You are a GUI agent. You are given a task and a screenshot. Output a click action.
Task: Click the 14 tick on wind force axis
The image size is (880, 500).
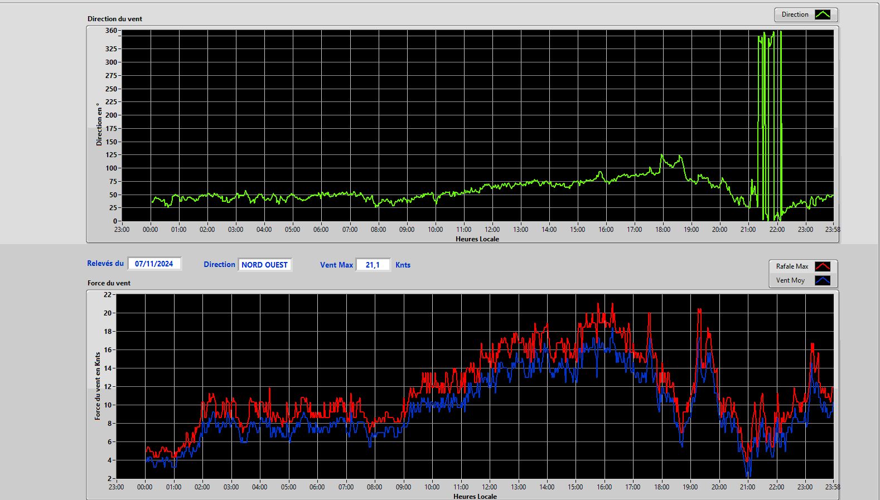pos(108,368)
